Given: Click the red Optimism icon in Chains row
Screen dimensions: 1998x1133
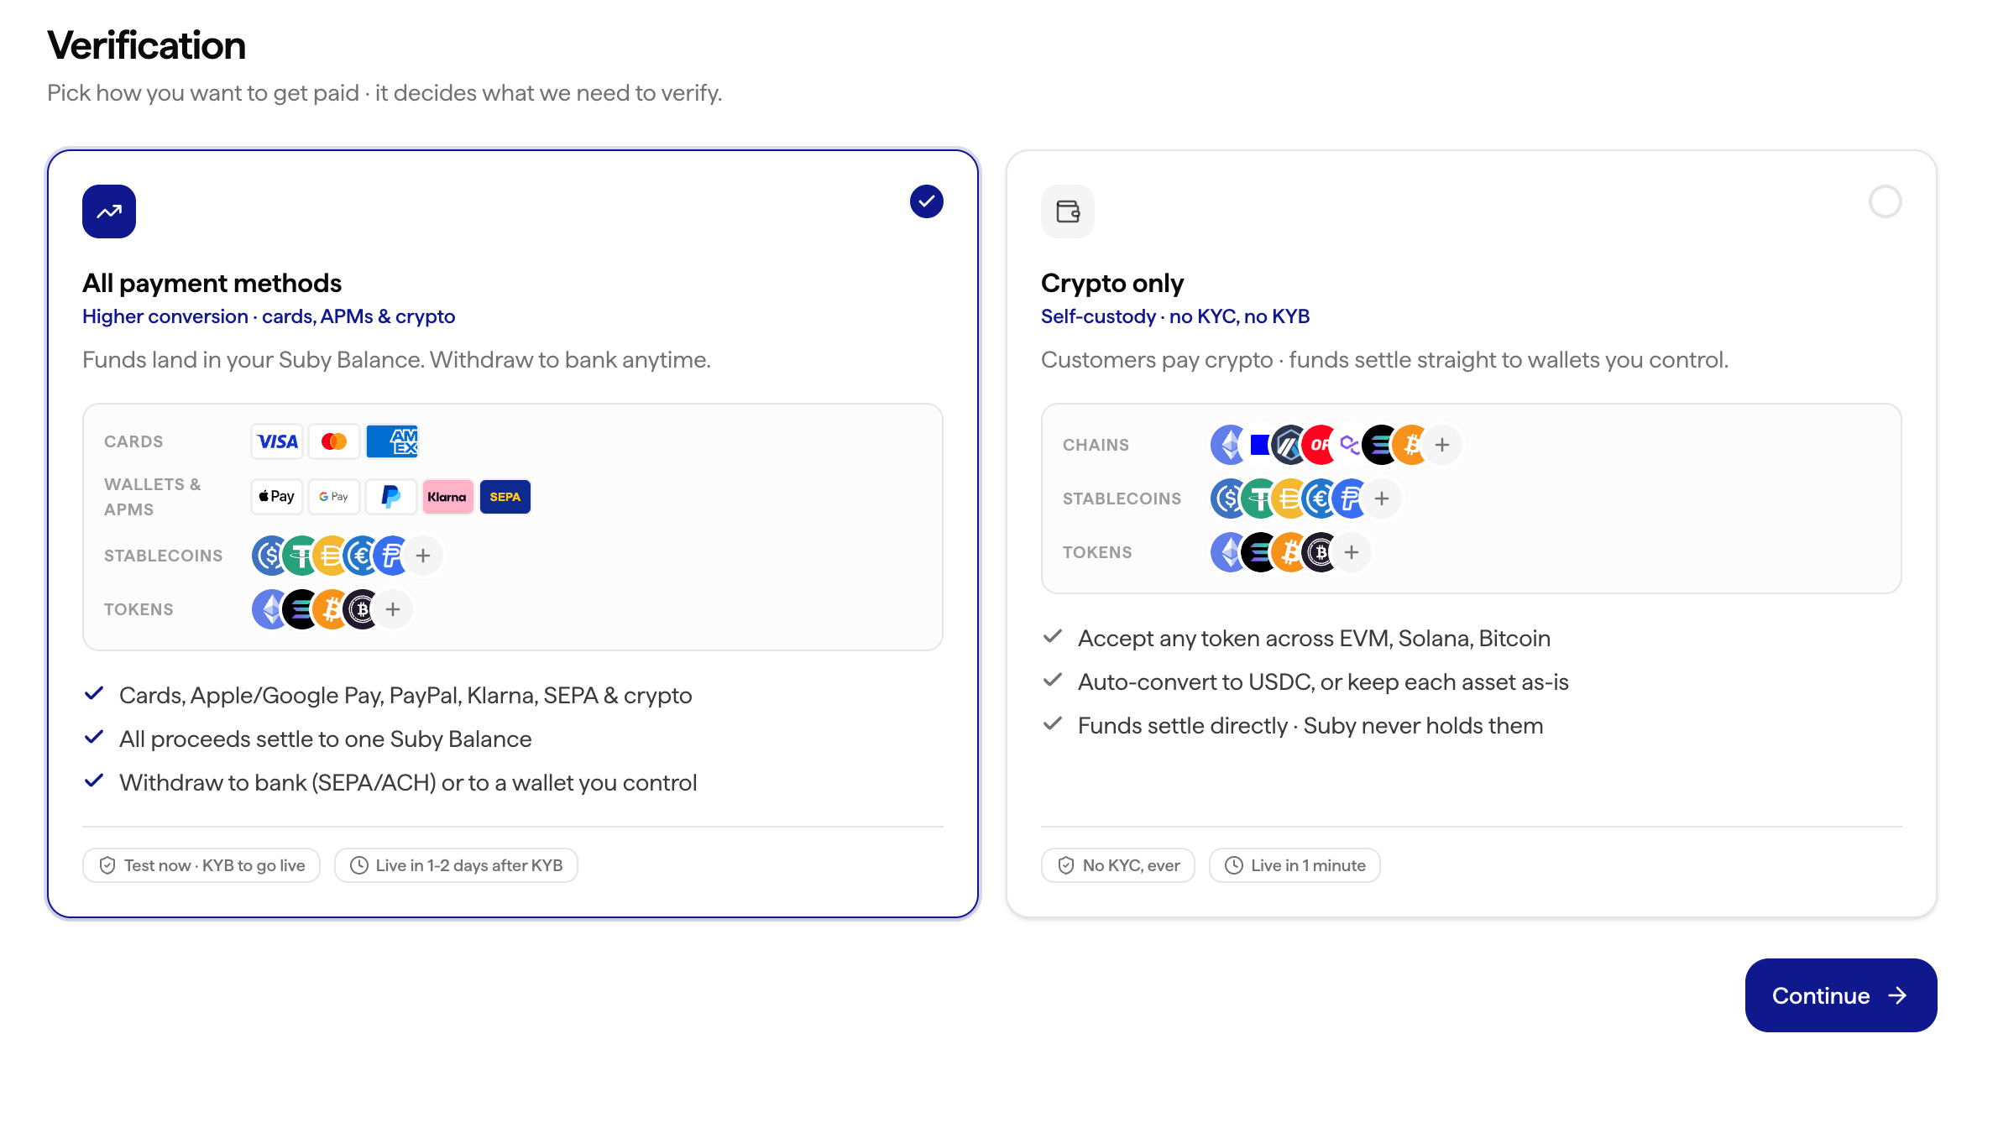Looking at the screenshot, I should coord(1320,445).
